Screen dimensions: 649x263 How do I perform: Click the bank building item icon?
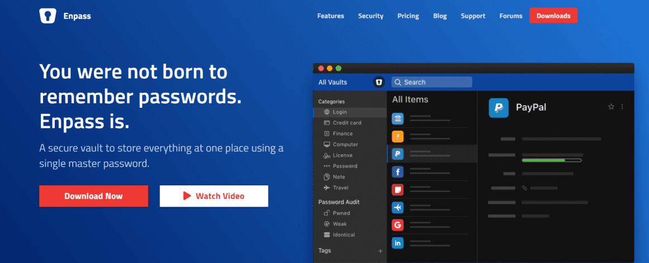398,118
